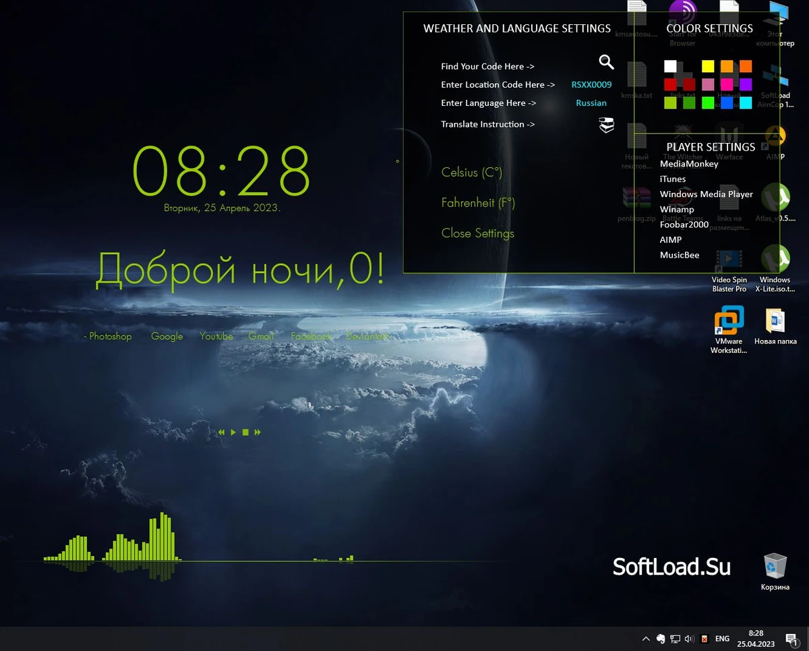
Task: Choose Windows Media Player in Player Settings
Action: pyautogui.click(x=707, y=194)
